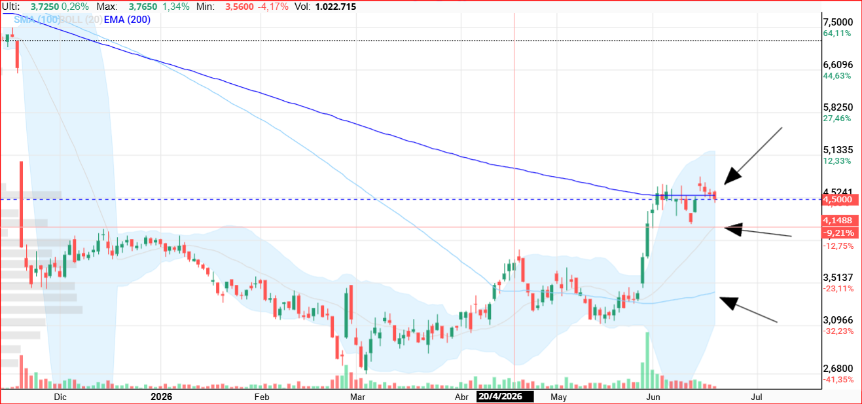Click the -23,11% axis percentage
The width and height of the screenshot is (862, 404).
click(x=838, y=288)
